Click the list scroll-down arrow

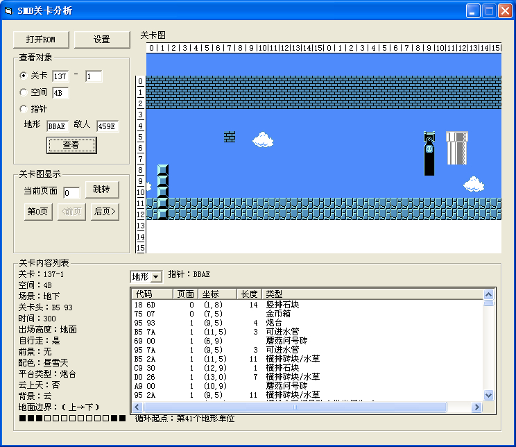tap(488, 395)
